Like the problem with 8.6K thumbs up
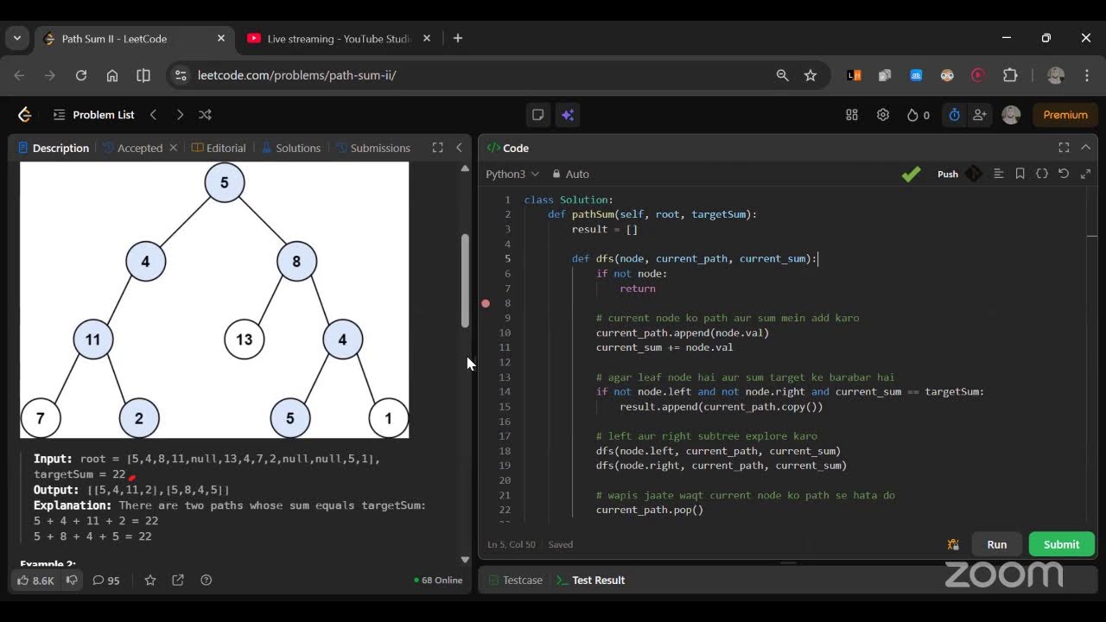 click(35, 581)
